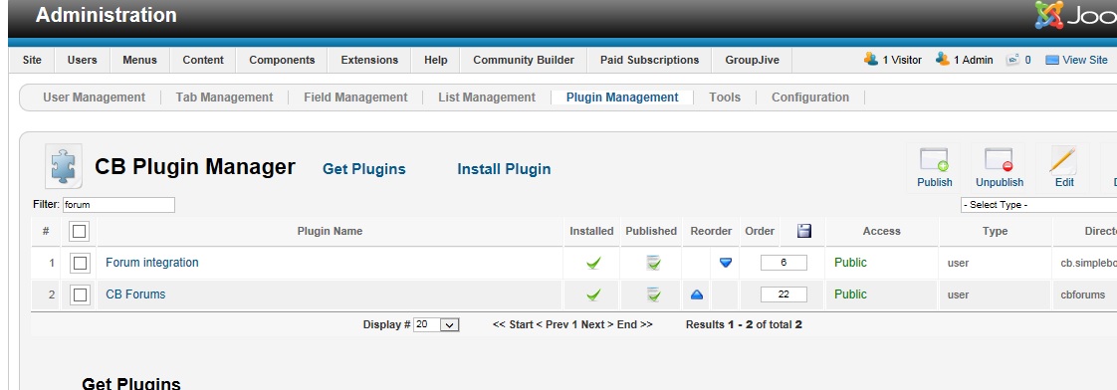Toggle published state of Forum integration

652,263
